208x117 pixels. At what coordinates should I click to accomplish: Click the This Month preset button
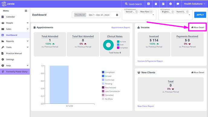(80, 15)
